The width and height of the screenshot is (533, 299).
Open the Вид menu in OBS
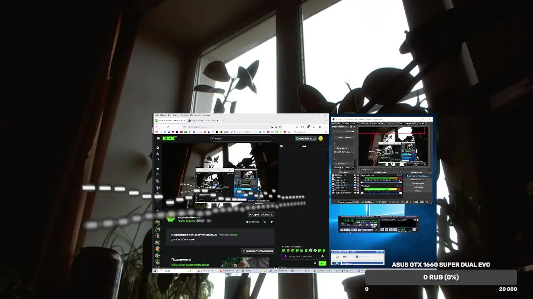365,123
